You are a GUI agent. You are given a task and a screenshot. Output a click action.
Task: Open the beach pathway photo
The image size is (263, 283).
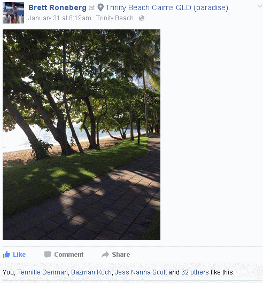[81, 135]
